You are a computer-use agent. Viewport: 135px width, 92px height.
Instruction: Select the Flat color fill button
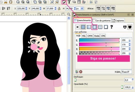[x=83, y=27]
